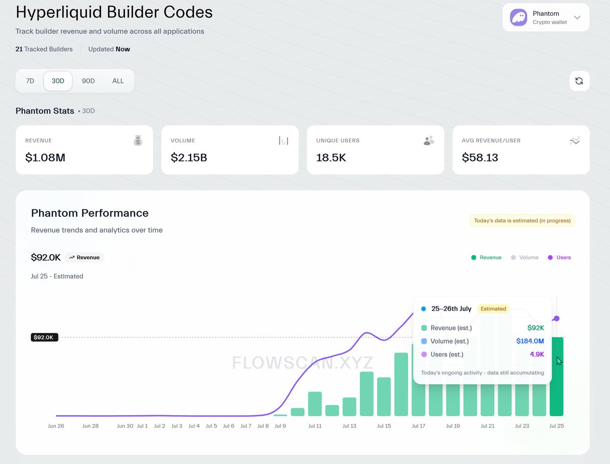Click the $2.15B volume value
This screenshot has height=464, width=610.
pos(189,158)
